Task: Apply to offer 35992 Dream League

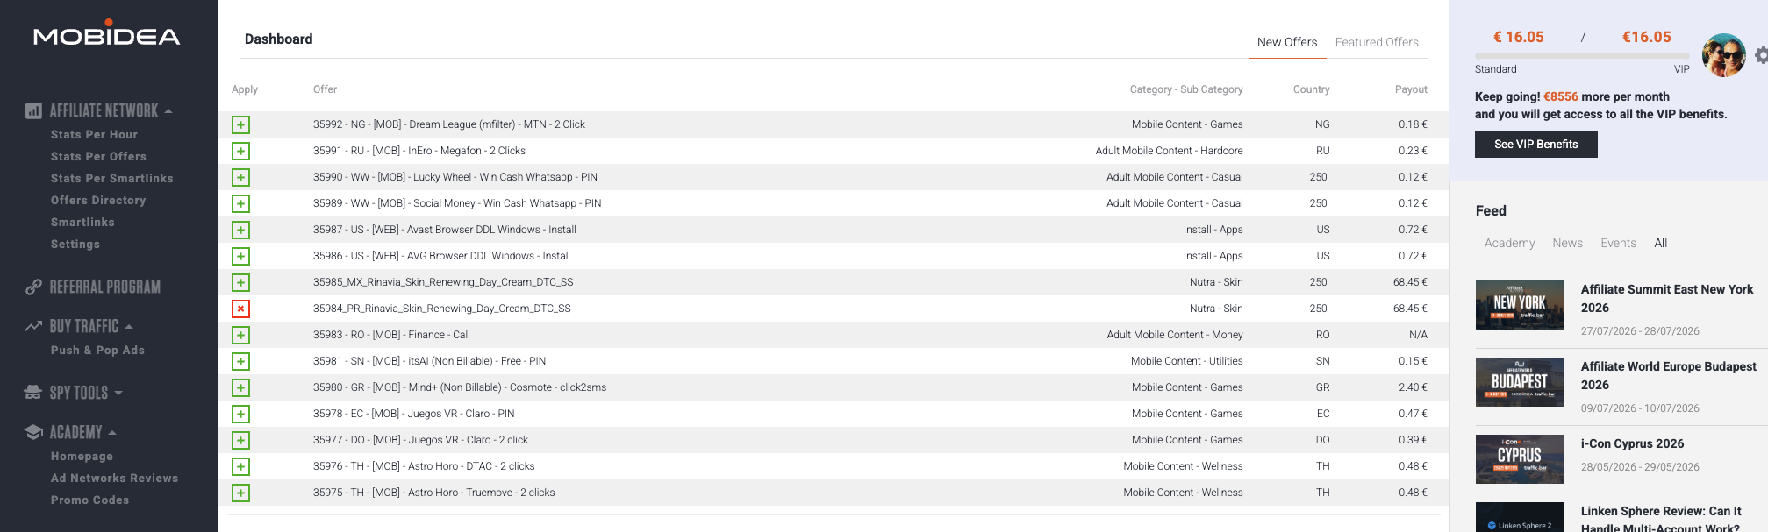Action: tap(240, 124)
